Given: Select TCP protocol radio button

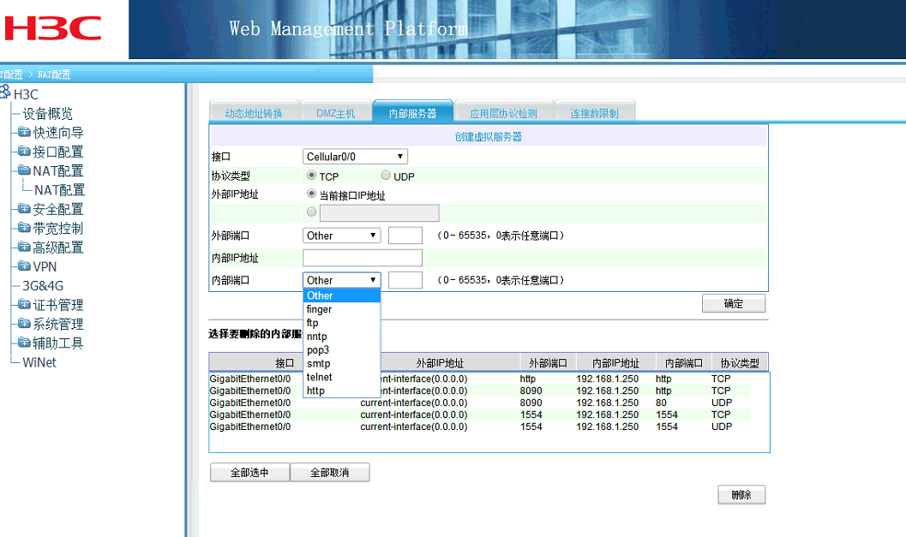Looking at the screenshot, I should [x=311, y=175].
